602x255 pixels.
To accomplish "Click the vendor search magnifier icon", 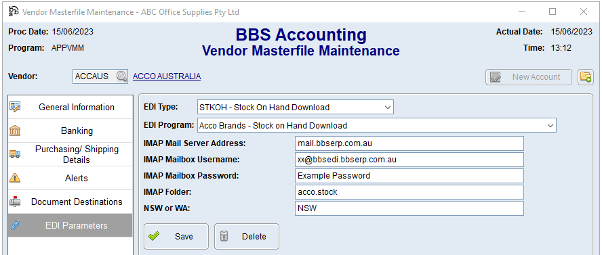I will (122, 76).
